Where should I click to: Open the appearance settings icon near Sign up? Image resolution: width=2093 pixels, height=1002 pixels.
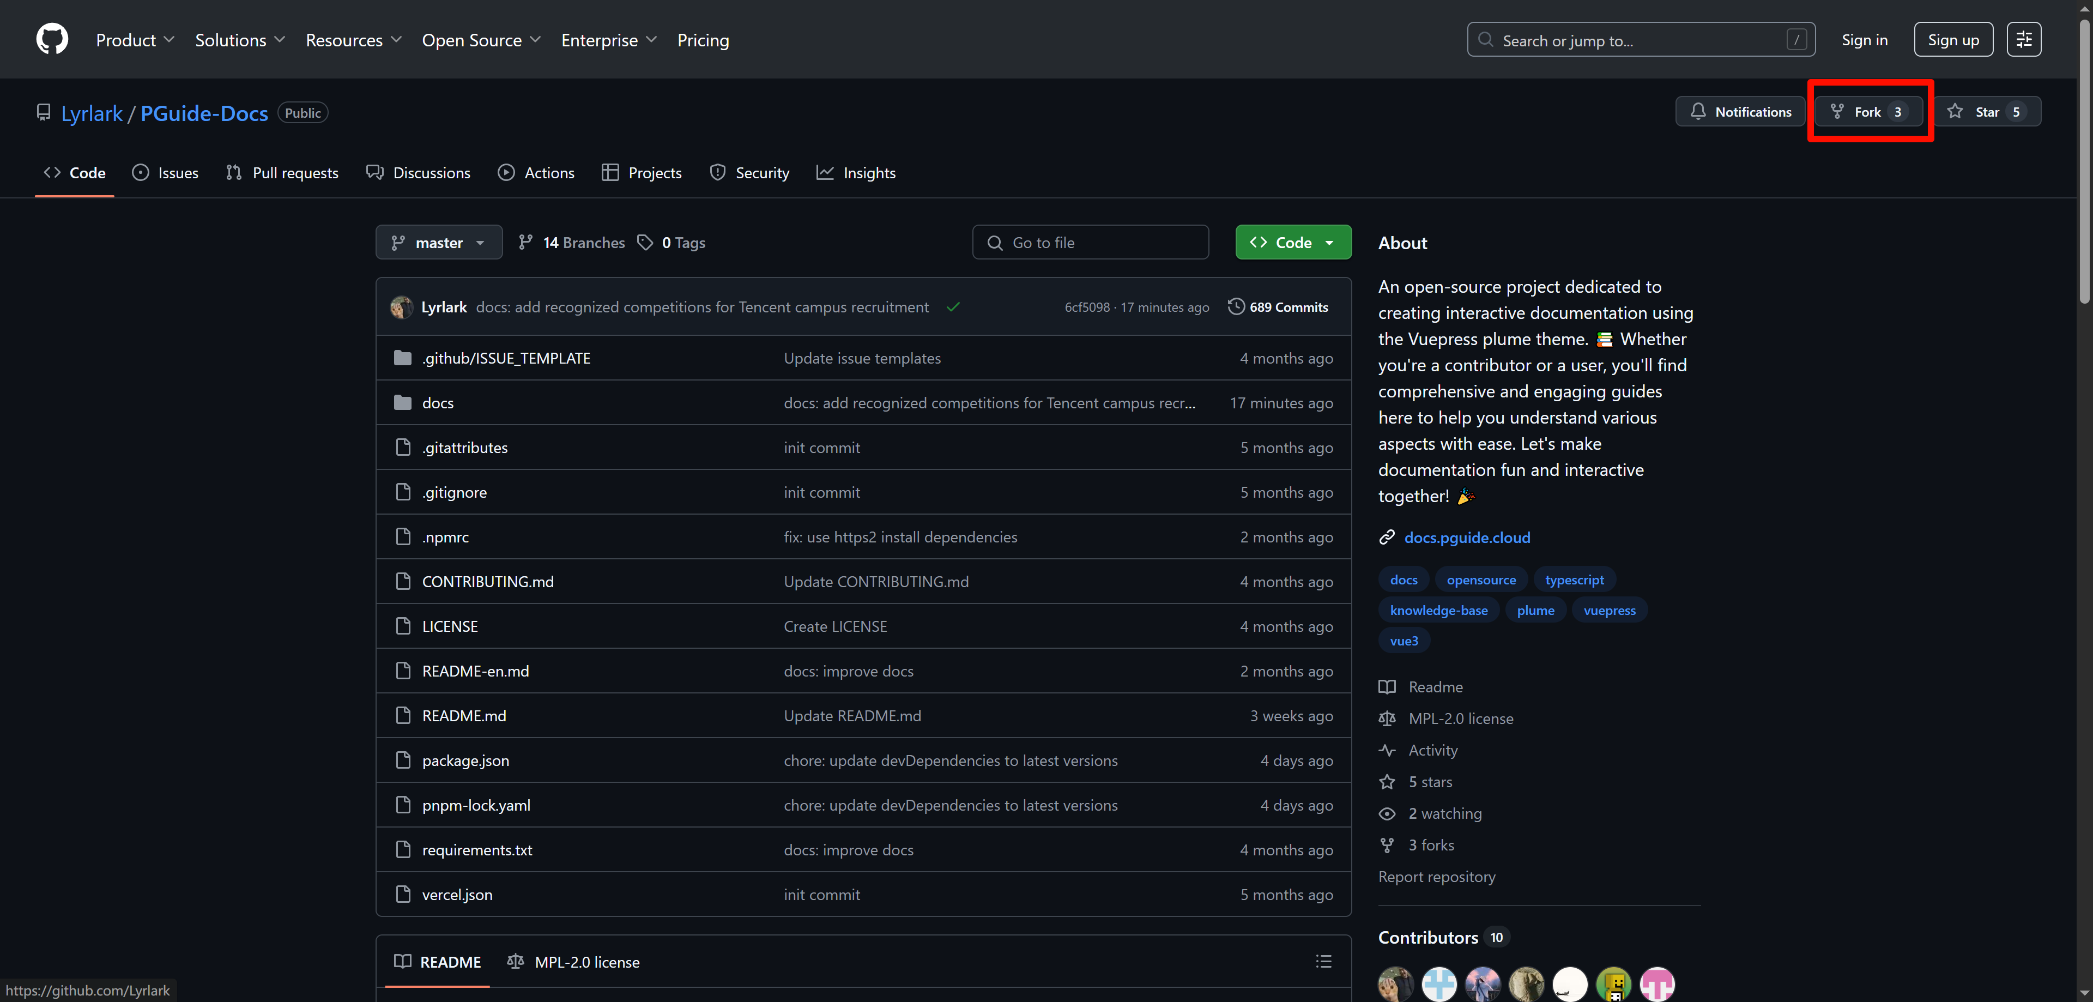(x=2024, y=39)
